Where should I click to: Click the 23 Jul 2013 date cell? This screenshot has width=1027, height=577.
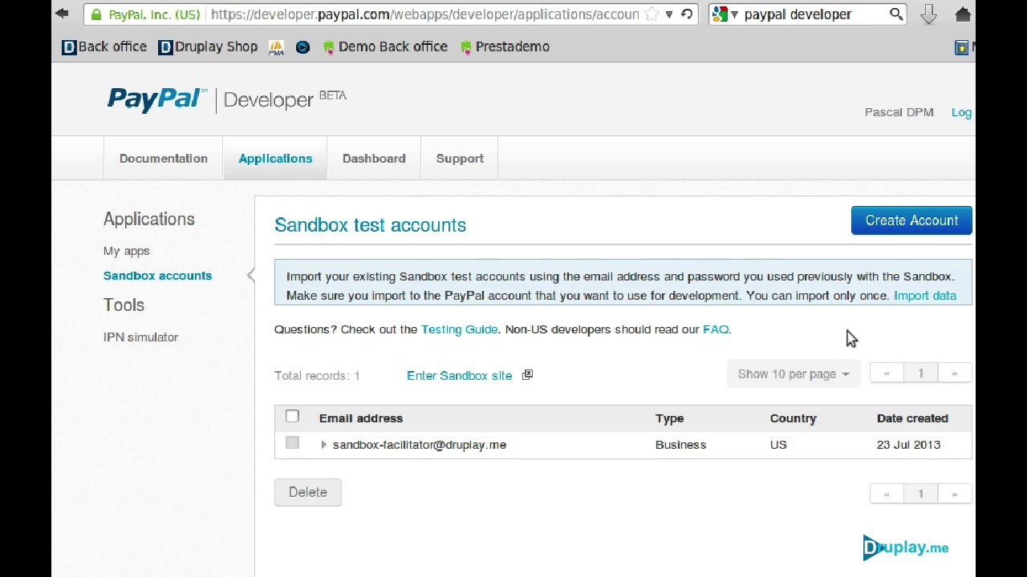(x=908, y=445)
